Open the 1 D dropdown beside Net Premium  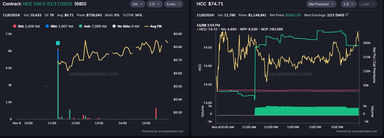[x=349, y=4]
